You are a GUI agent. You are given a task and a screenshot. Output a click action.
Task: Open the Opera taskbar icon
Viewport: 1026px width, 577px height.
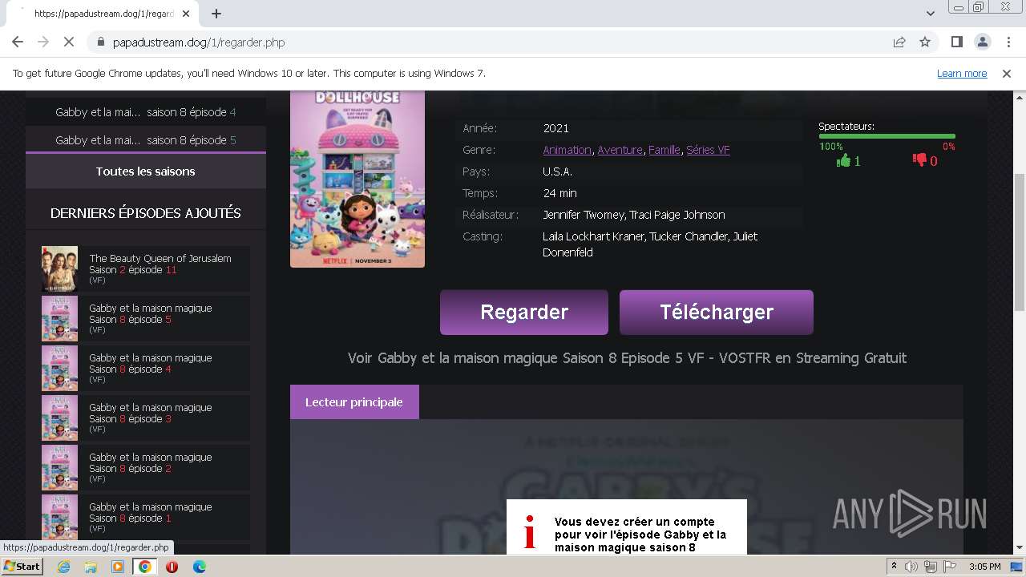click(x=172, y=567)
